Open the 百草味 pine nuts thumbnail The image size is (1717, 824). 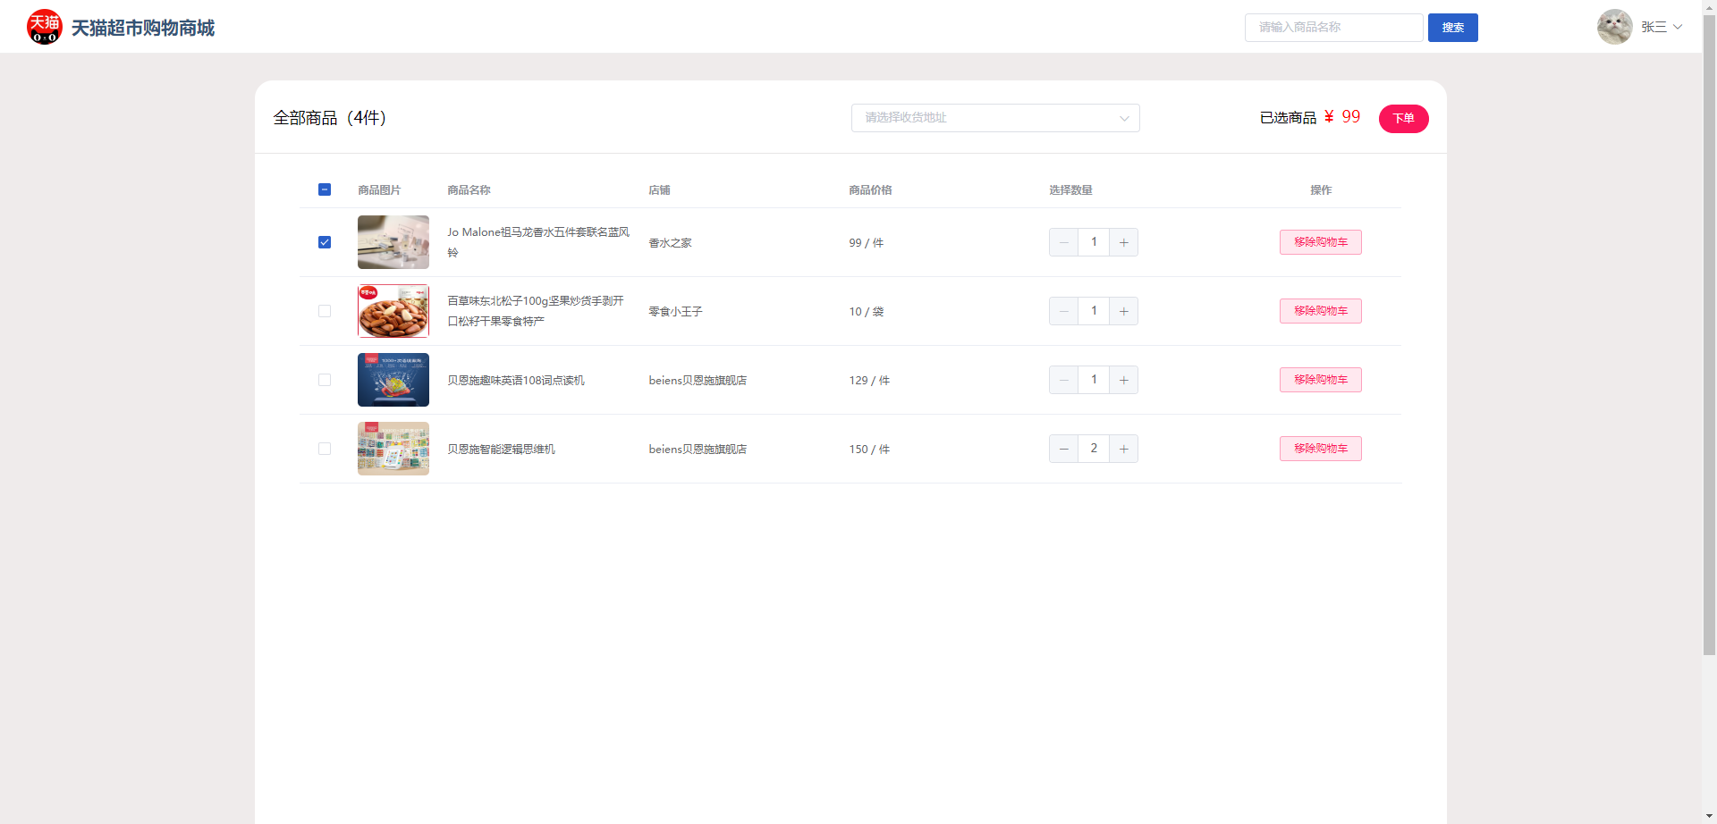click(393, 311)
